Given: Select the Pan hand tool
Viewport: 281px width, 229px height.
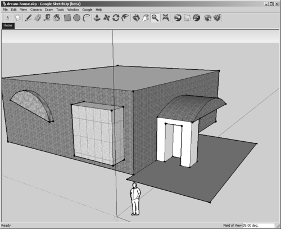Looking at the screenshot, I should pyautogui.click(x=146, y=18).
